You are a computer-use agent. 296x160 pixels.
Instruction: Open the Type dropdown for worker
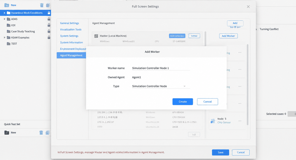point(161,86)
